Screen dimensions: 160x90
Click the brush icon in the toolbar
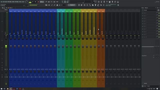52,5
